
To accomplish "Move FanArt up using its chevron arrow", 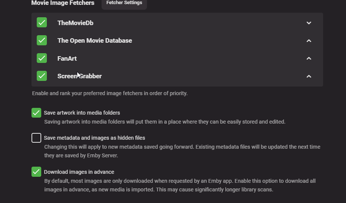I will coord(309,58).
